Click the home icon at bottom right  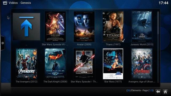(x=165, y=91)
